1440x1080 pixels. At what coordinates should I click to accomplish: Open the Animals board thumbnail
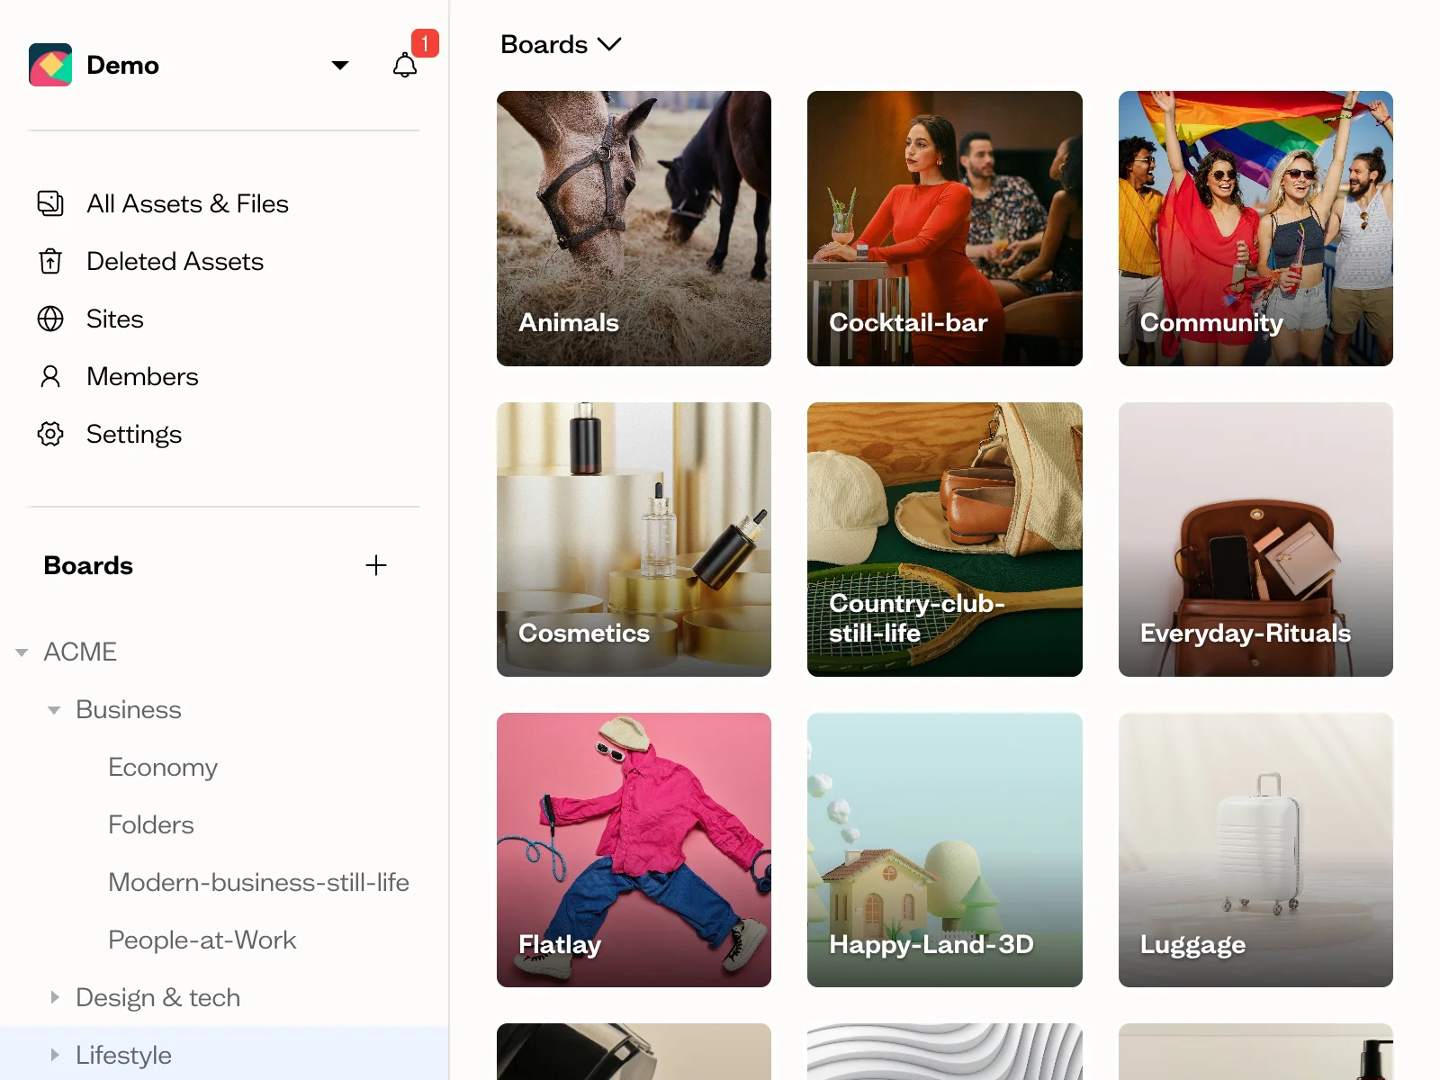click(634, 229)
